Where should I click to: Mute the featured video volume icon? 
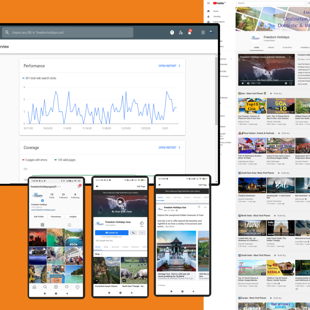248,83
